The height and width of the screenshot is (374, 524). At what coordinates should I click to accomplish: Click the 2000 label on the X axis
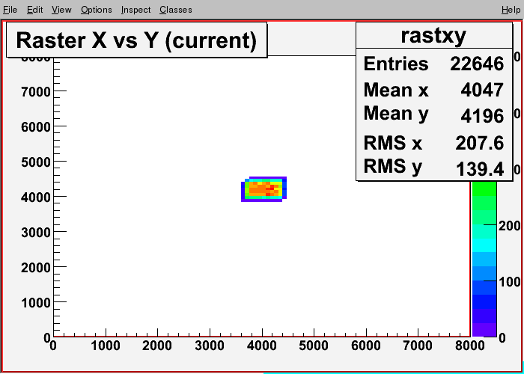pos(157,346)
